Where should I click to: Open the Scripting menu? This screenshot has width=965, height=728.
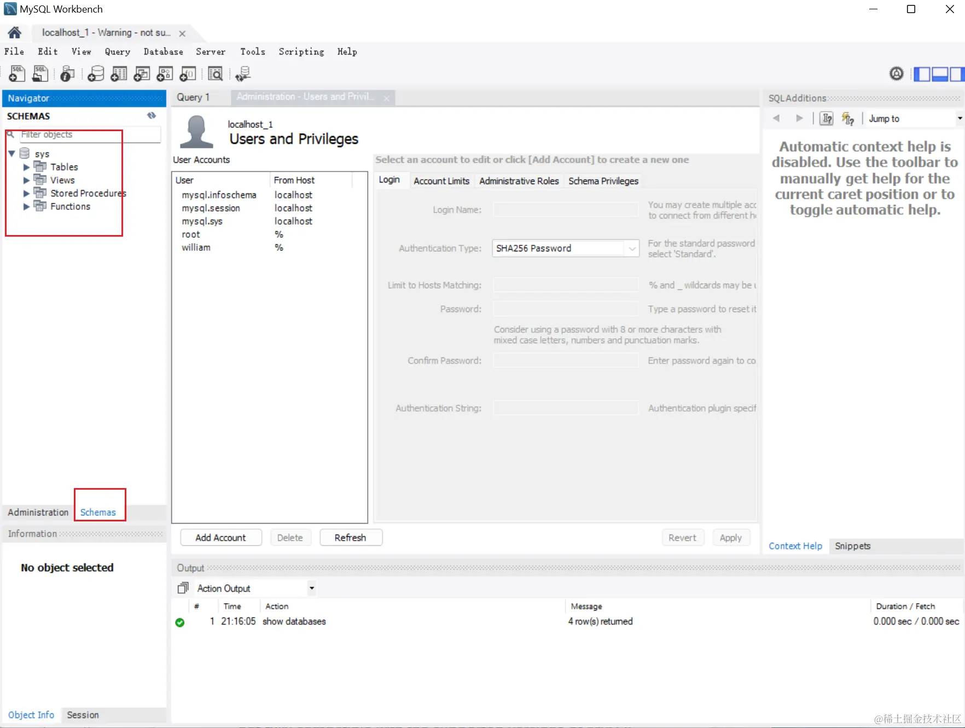click(x=301, y=51)
